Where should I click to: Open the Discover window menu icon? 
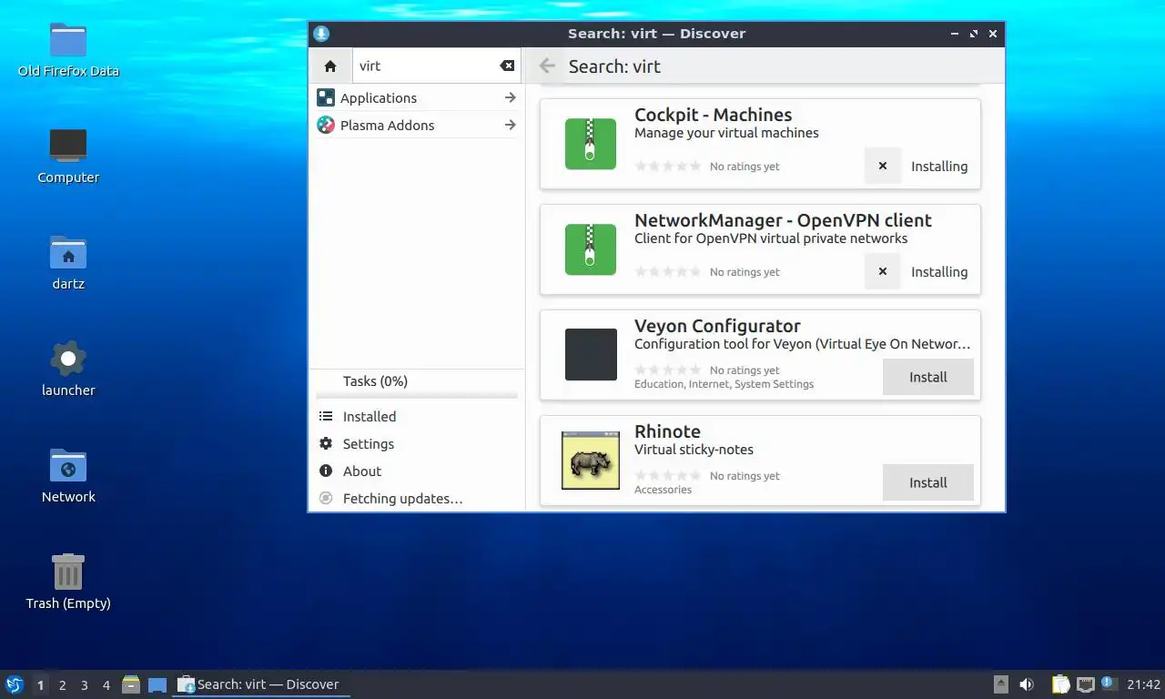pyautogui.click(x=320, y=34)
